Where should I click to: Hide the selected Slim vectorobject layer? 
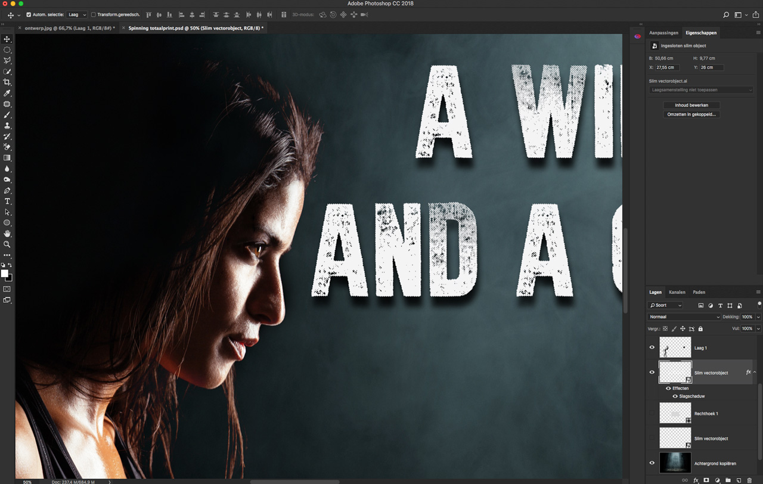click(652, 373)
